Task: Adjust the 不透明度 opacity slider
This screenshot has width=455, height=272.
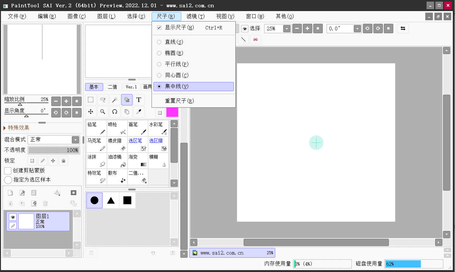Action: point(54,150)
